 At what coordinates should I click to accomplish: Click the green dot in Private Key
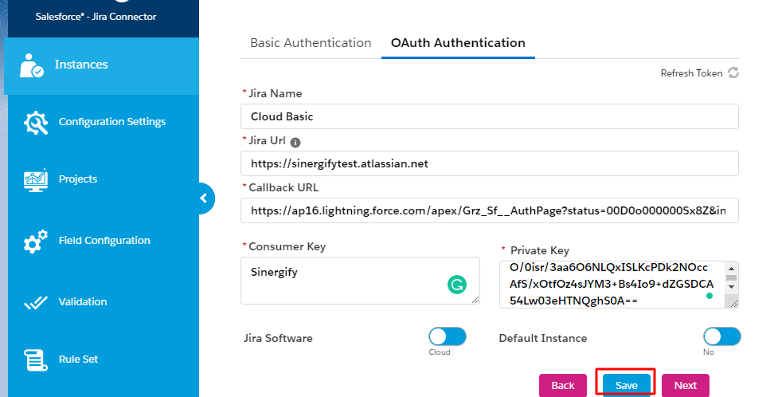pyautogui.click(x=710, y=296)
